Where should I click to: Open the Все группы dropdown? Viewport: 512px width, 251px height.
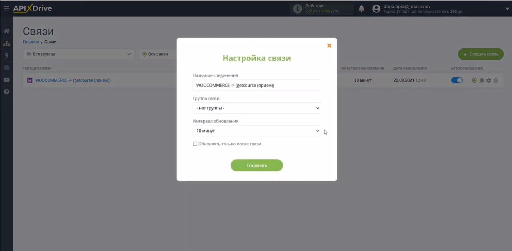point(79,54)
